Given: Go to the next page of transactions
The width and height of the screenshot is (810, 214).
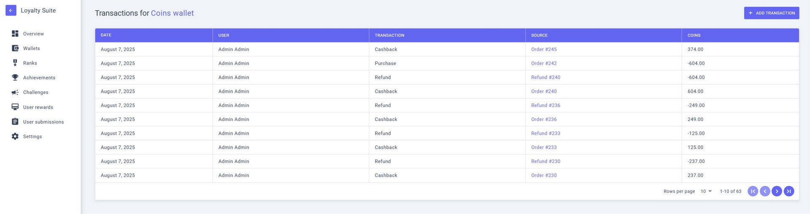Looking at the screenshot, I should (777, 191).
